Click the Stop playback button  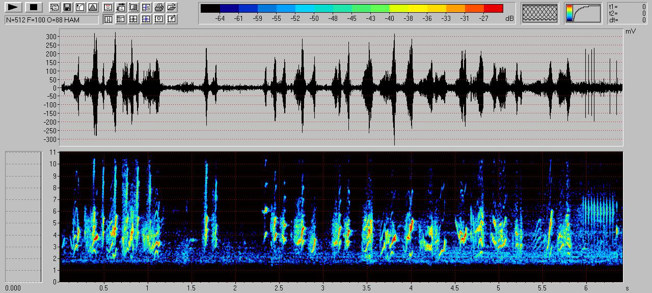[34, 7]
